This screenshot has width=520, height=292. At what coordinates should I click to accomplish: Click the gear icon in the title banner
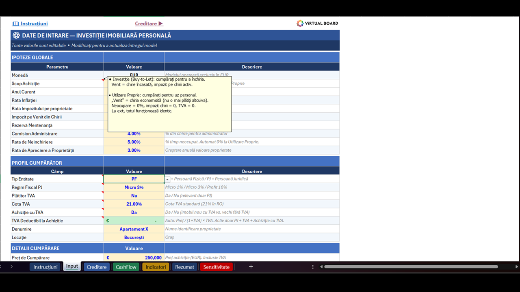16,36
